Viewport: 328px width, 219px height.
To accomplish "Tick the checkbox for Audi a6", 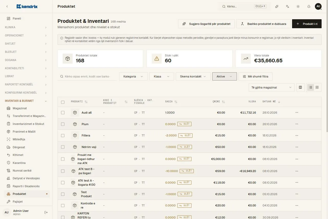I will (63, 113).
